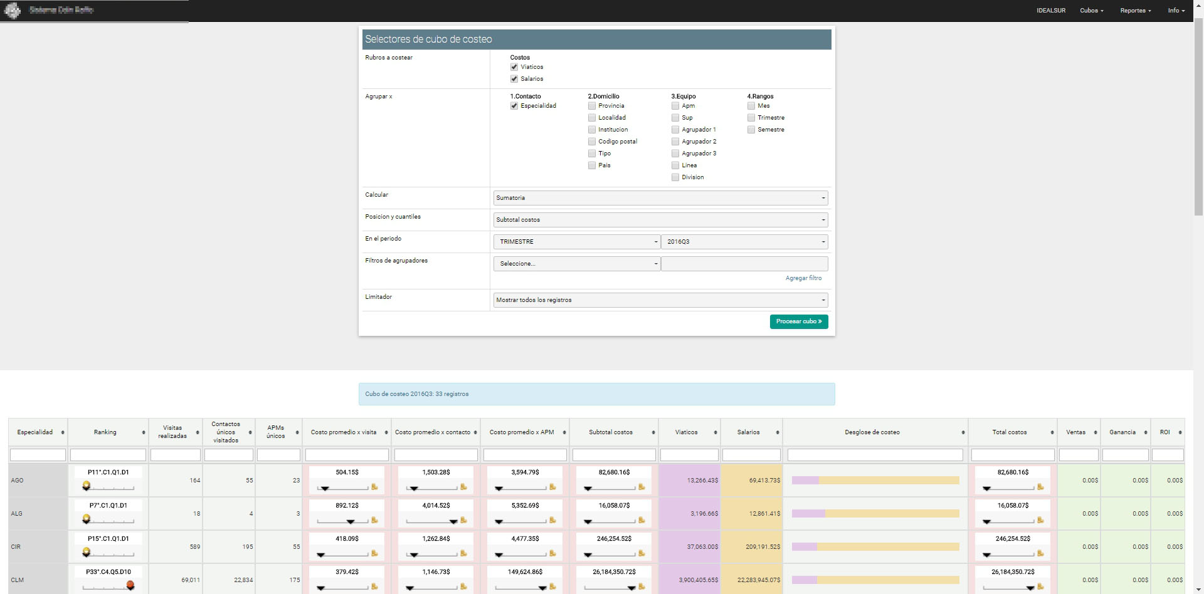Click the Agregar filtro link
The width and height of the screenshot is (1204, 594).
(x=803, y=278)
